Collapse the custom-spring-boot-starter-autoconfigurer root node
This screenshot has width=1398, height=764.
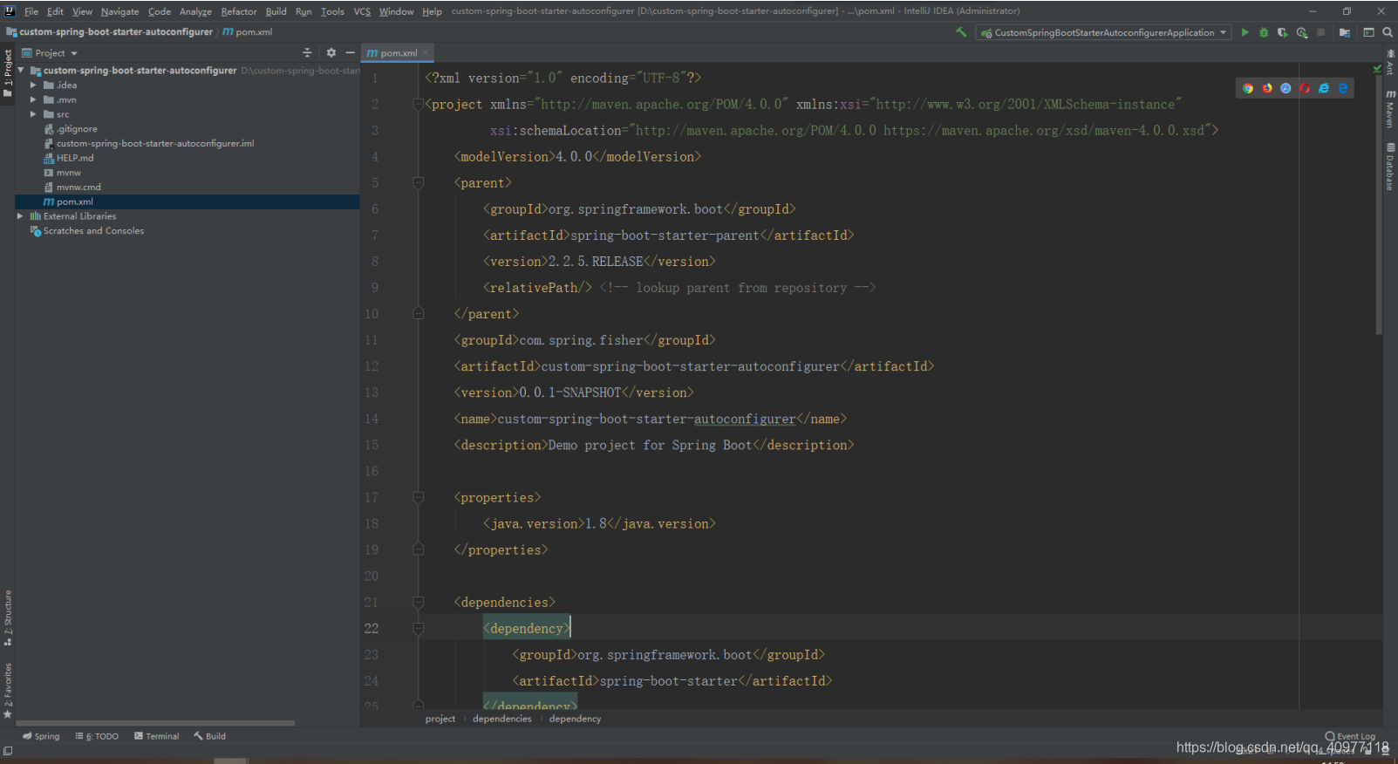21,71
